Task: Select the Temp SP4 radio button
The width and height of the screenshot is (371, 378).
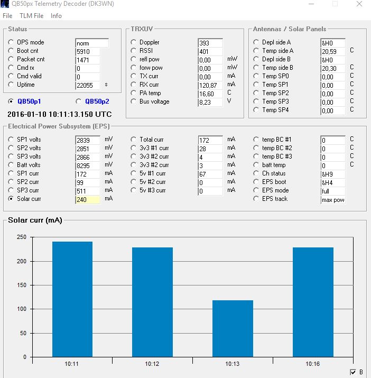Action: click(x=256, y=109)
